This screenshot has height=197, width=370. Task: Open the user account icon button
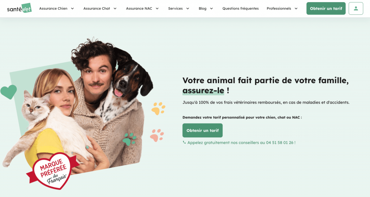click(x=356, y=8)
